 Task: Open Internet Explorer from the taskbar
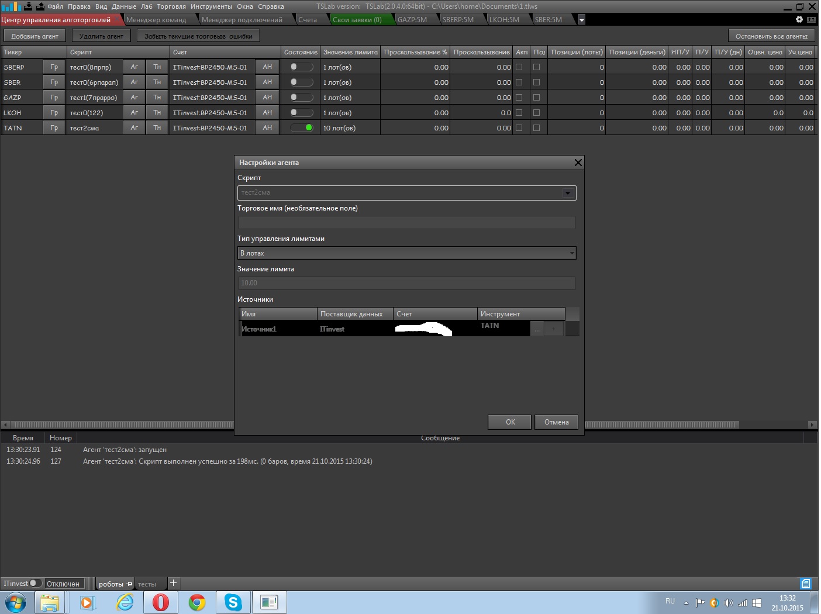click(125, 602)
